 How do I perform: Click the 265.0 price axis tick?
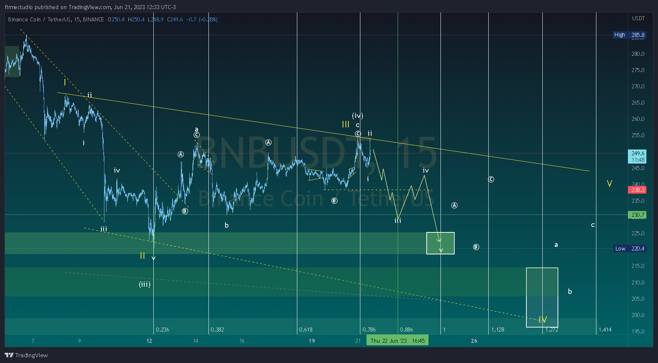[638, 103]
